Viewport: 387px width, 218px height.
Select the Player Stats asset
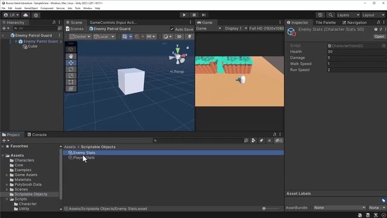coord(83,157)
